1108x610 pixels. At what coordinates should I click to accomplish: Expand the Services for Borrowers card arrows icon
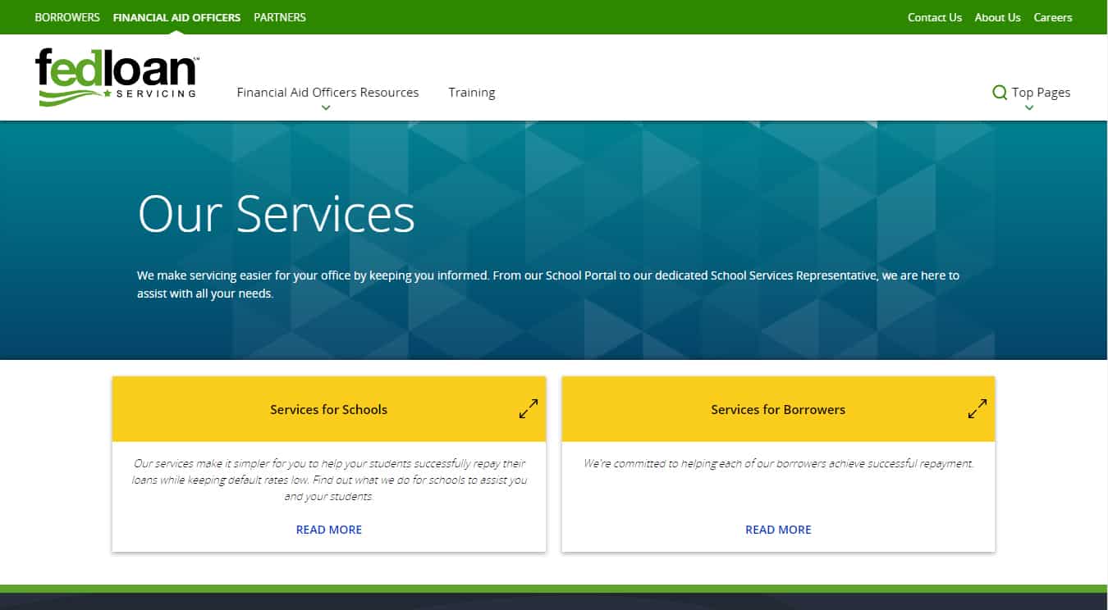tap(978, 408)
